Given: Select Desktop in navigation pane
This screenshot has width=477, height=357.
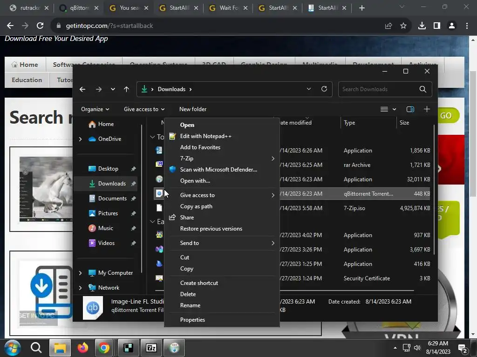Looking at the screenshot, I should click(x=108, y=169).
